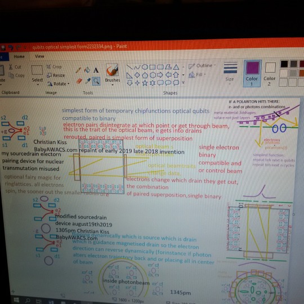Pick the black palette color
The width and height of the screenshot is (304, 304).
point(284,64)
